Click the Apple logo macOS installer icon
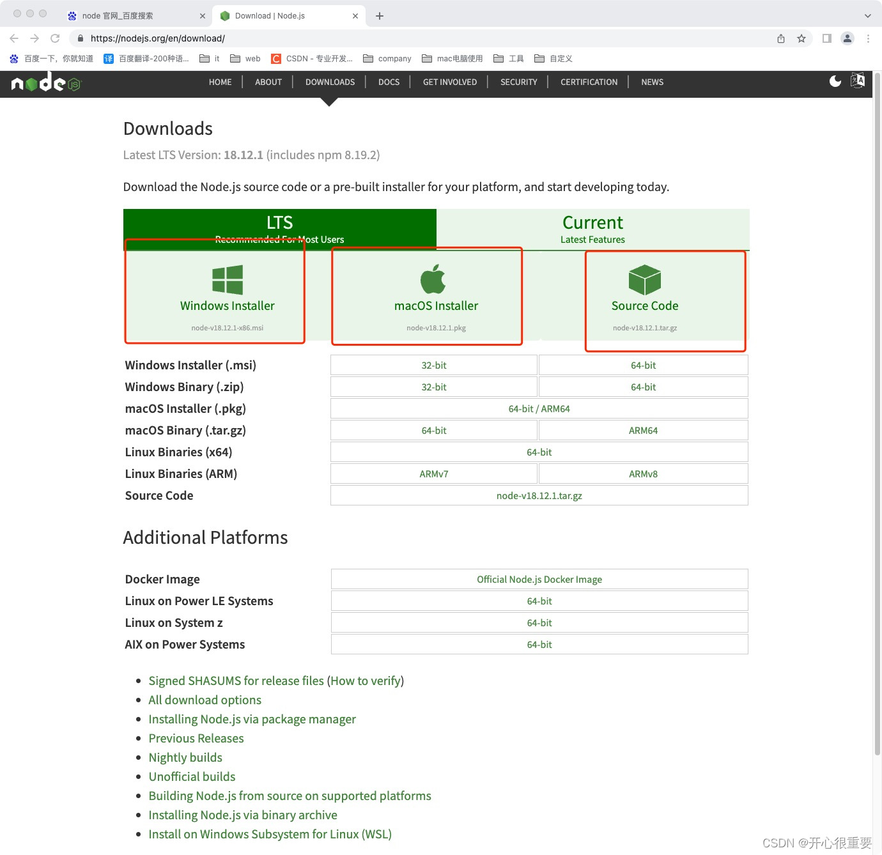Screen dimensions: 882x855 (433, 279)
